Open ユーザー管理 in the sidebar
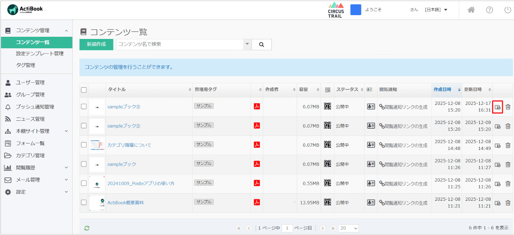This screenshot has width=514, height=235. tap(30, 83)
